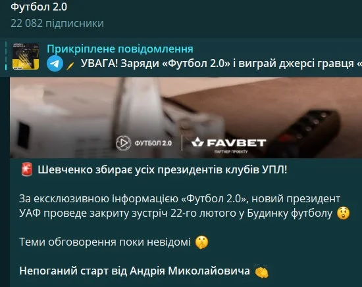Open the 'Прикріплене повідомлення' pinned header
Screen dimensions: 362x287
120,49
